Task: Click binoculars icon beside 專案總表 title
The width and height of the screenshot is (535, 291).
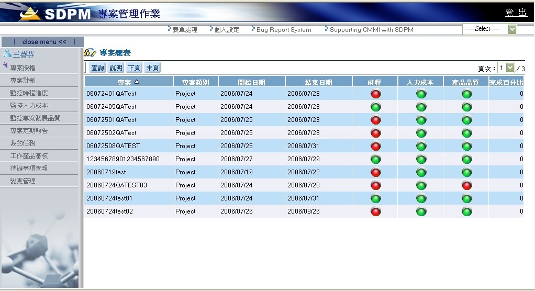Action: click(x=90, y=53)
